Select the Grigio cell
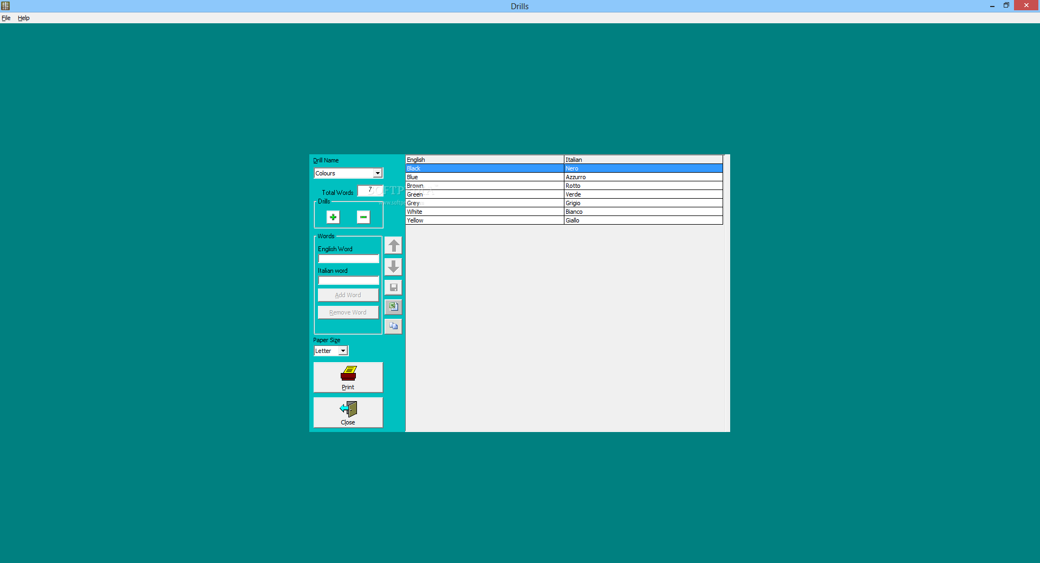Screen dimensions: 1040x563 (x=643, y=203)
